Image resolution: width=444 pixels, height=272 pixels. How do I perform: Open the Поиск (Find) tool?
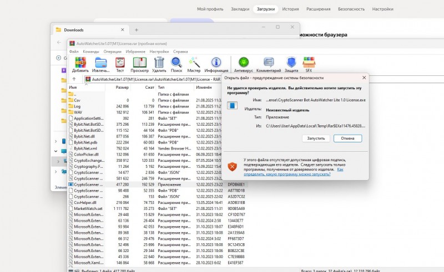click(x=176, y=64)
